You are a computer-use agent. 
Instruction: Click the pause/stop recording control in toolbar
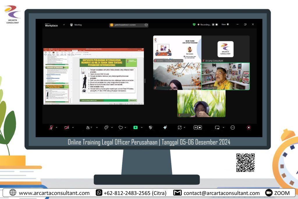point(198,128)
